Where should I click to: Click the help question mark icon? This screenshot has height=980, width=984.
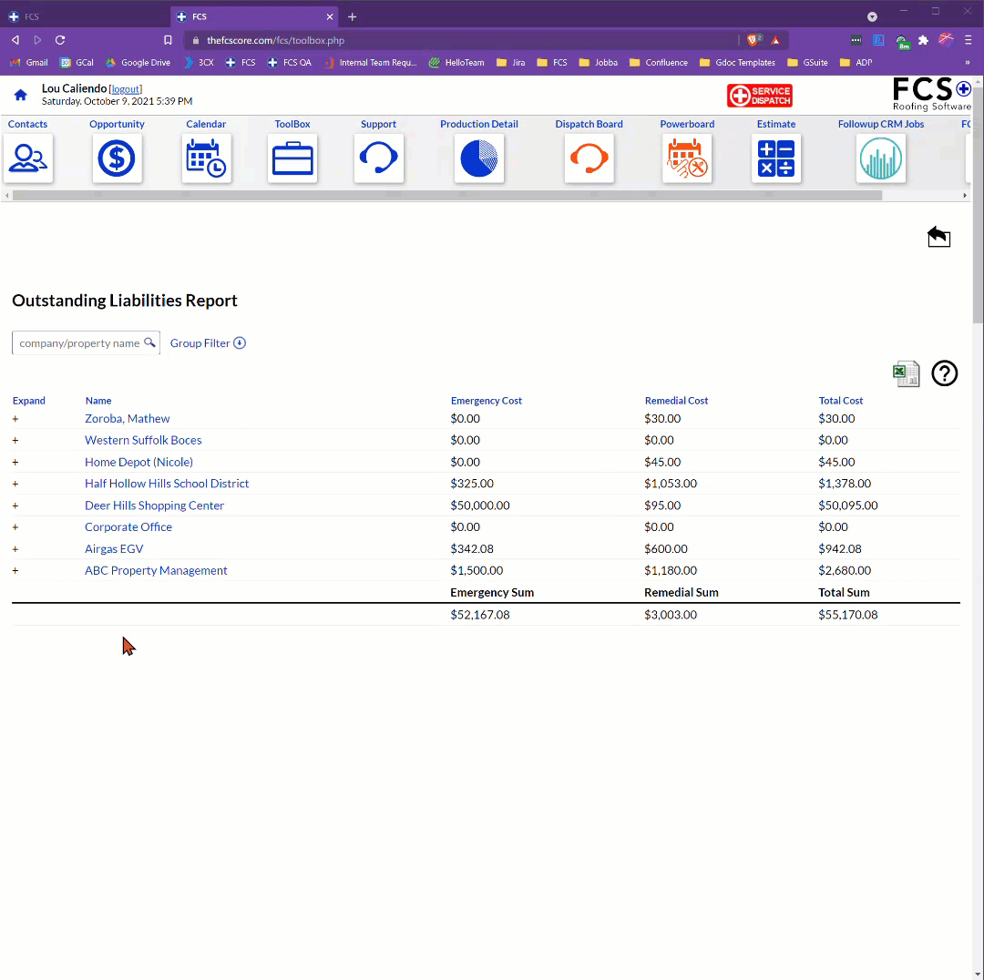point(944,373)
